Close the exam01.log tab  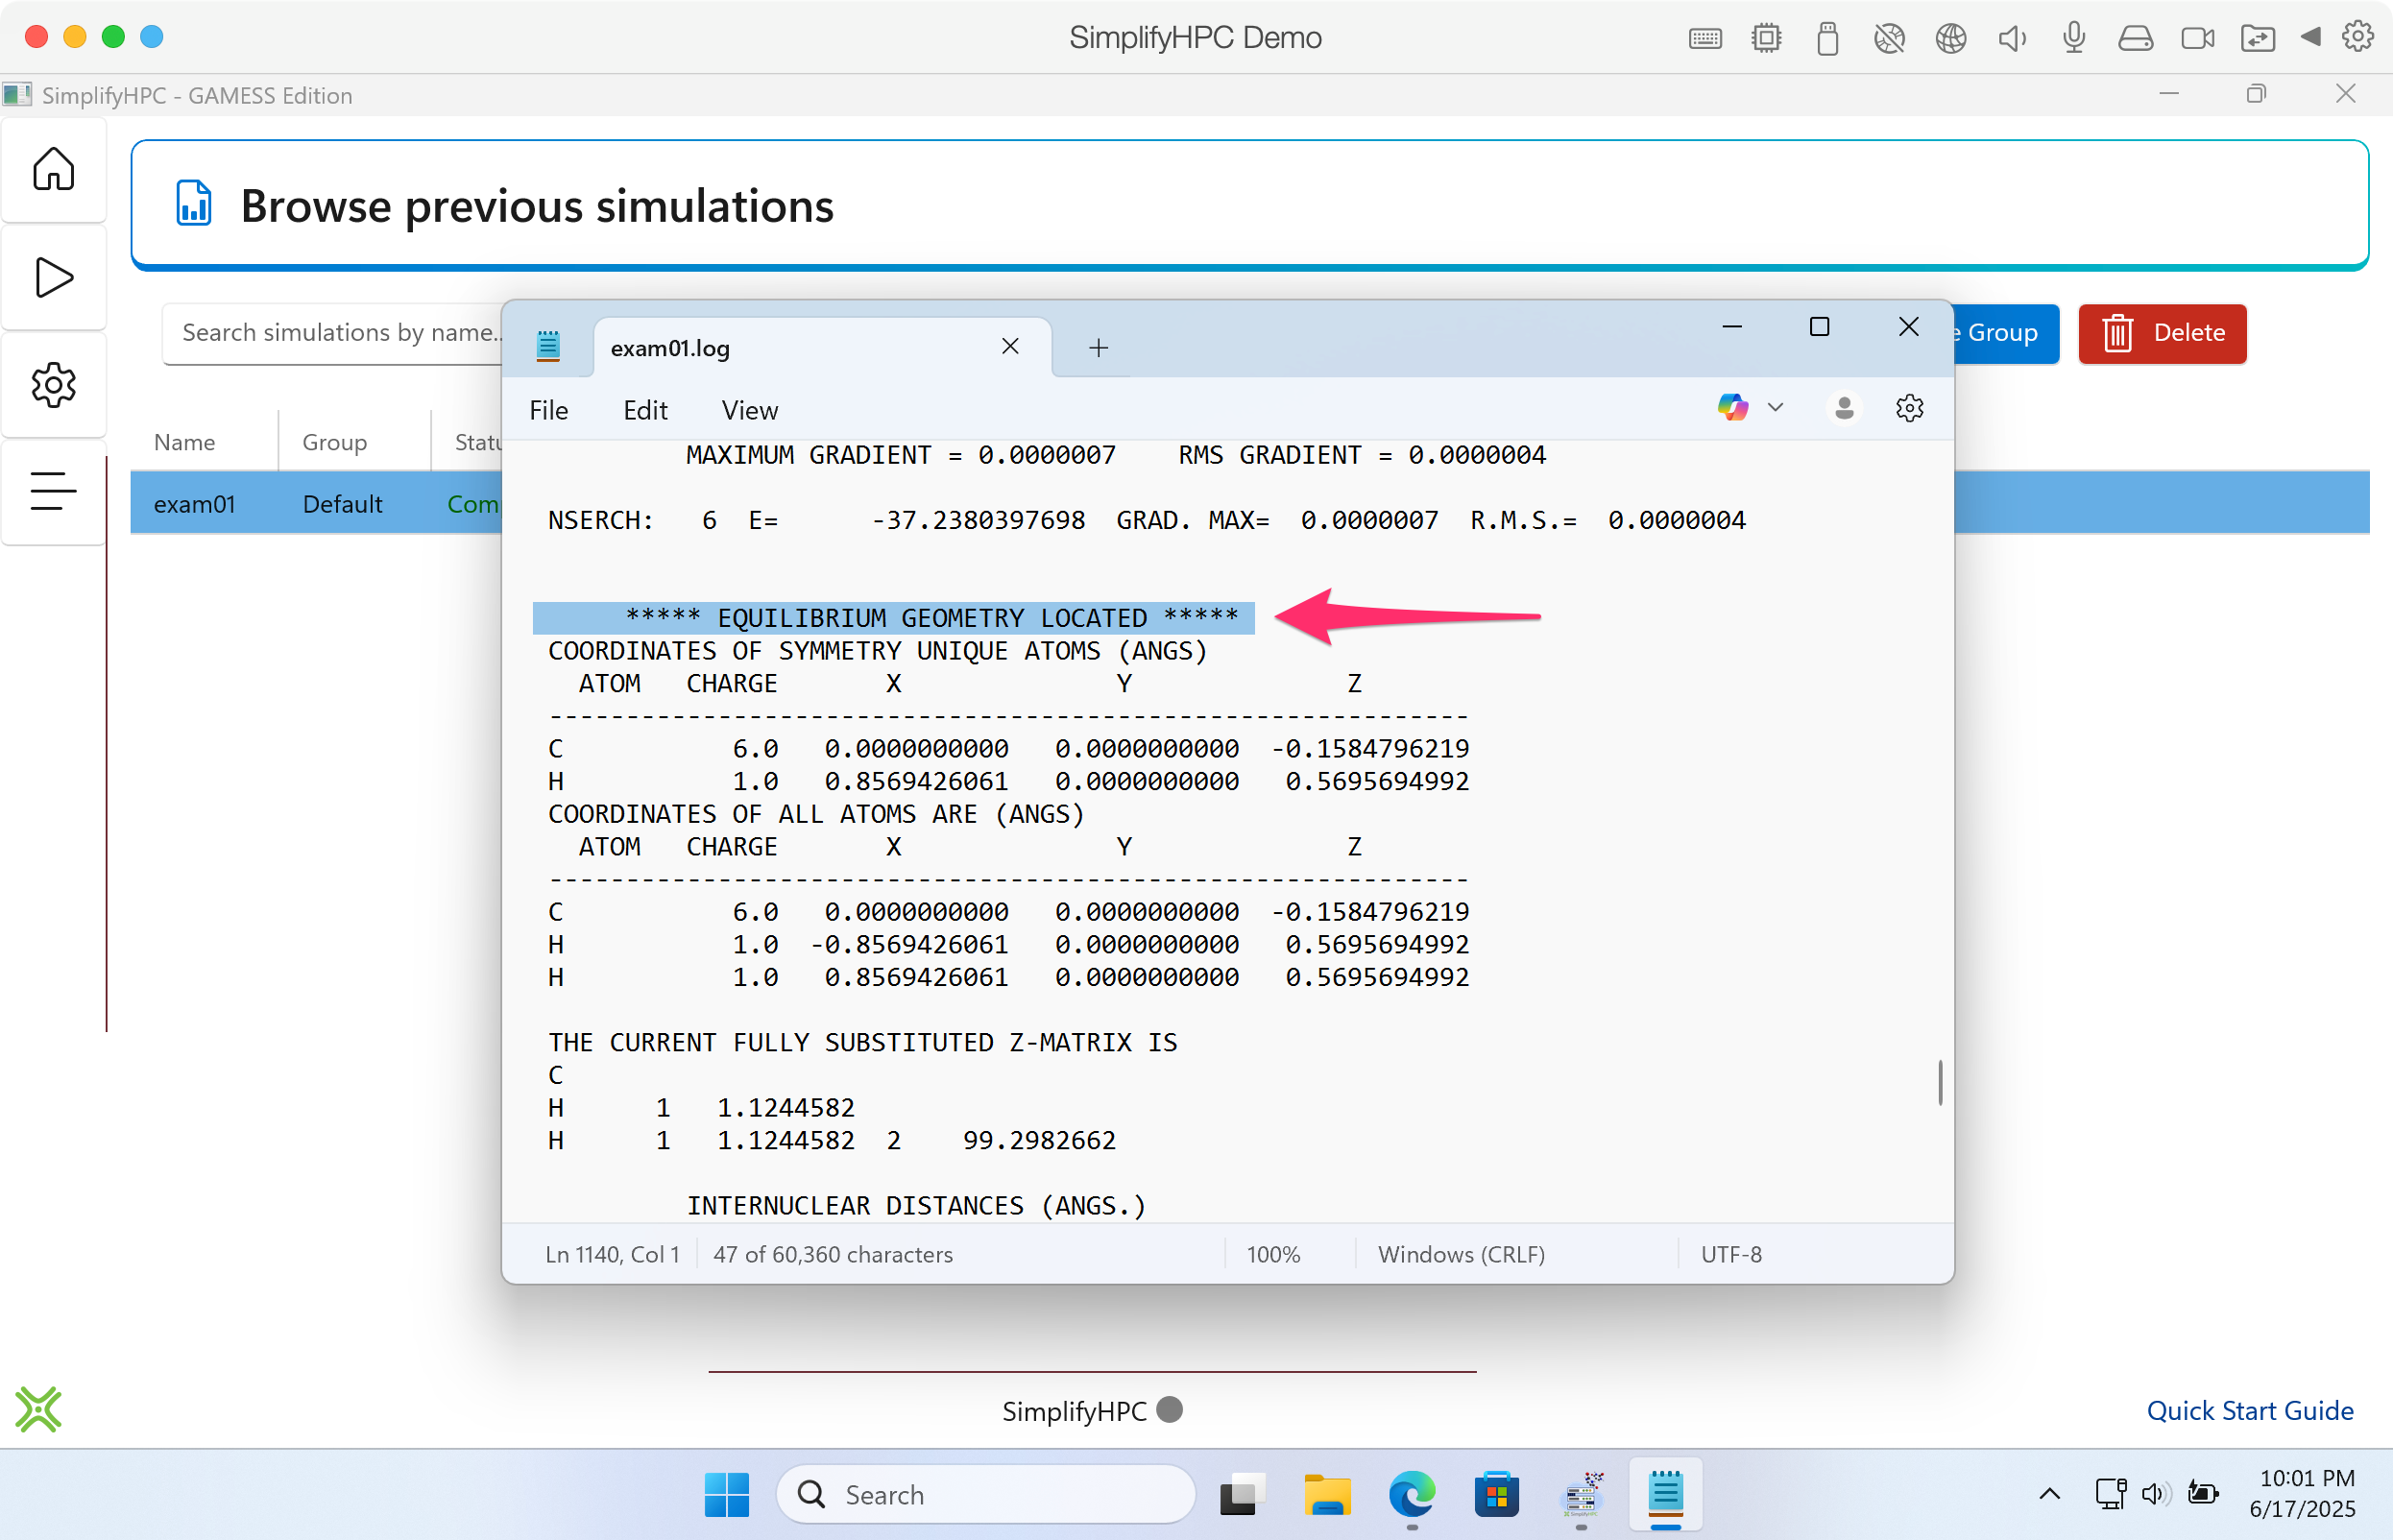click(1010, 347)
